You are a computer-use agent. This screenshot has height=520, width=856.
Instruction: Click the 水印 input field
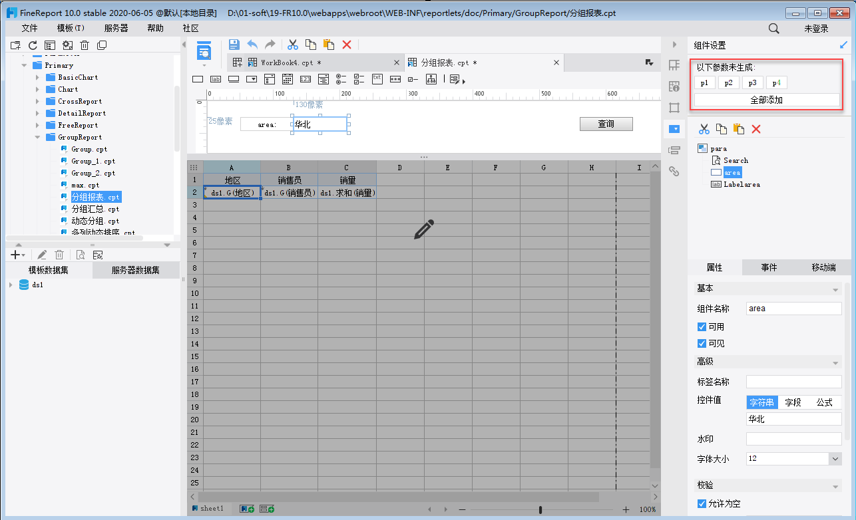coord(793,439)
